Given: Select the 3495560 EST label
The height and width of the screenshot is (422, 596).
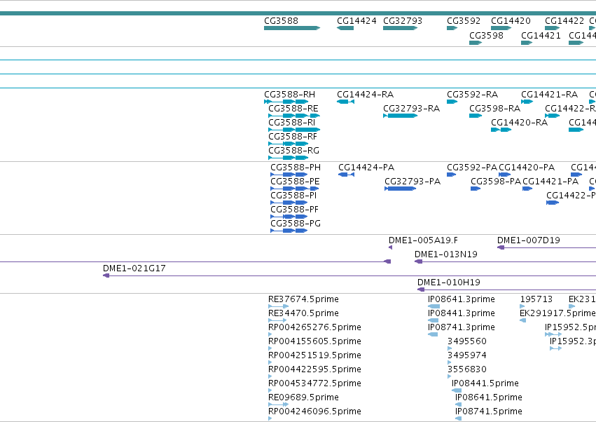Looking at the screenshot, I should pos(466,341).
